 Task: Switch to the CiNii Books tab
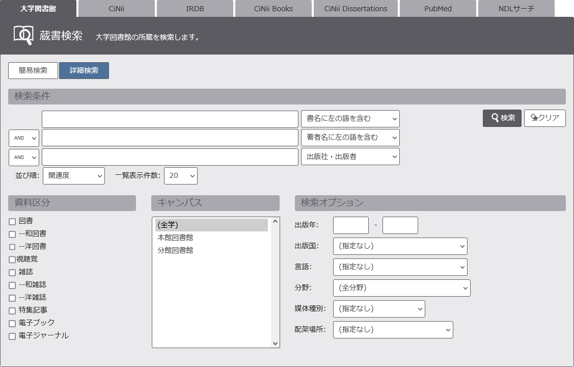[273, 9]
